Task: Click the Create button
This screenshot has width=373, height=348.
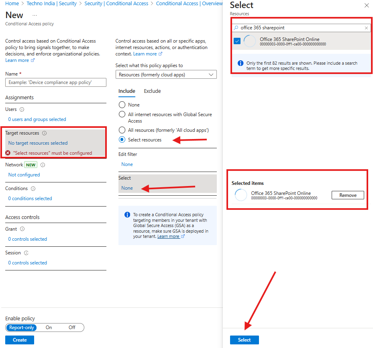Action: coord(20,340)
